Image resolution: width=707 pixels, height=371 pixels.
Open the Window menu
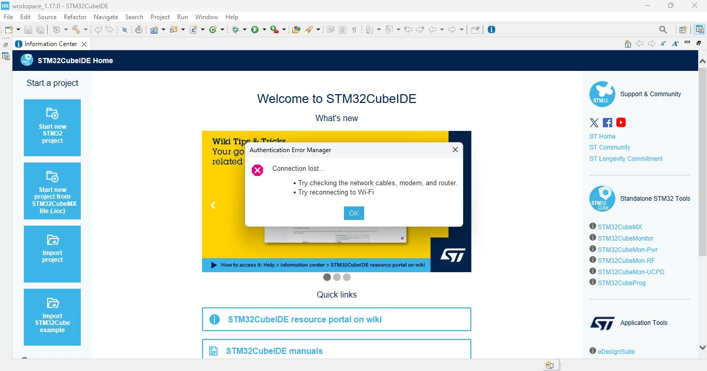point(207,17)
